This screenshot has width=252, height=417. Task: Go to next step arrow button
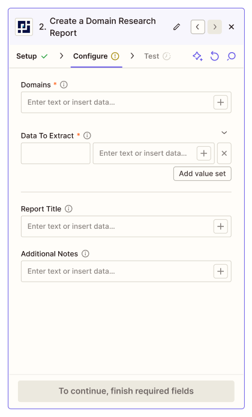pyautogui.click(x=215, y=27)
